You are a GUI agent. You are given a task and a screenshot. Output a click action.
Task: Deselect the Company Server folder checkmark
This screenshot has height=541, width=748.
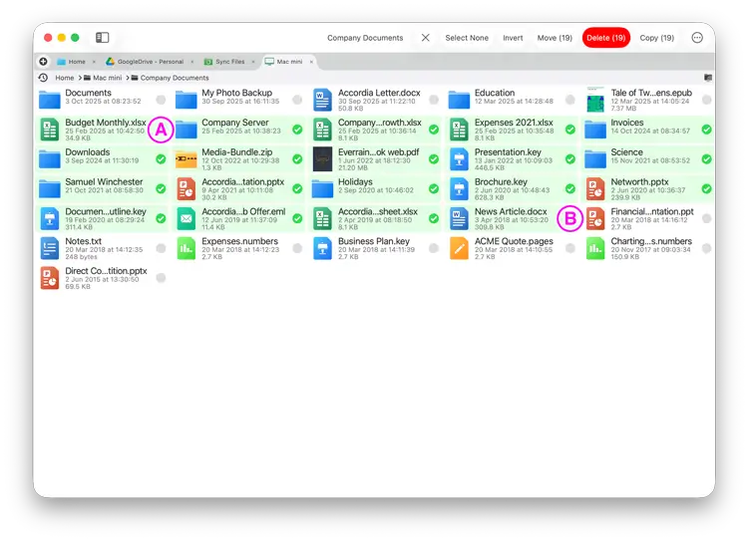(297, 130)
